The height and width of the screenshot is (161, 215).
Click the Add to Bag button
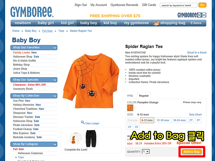pos(192,152)
